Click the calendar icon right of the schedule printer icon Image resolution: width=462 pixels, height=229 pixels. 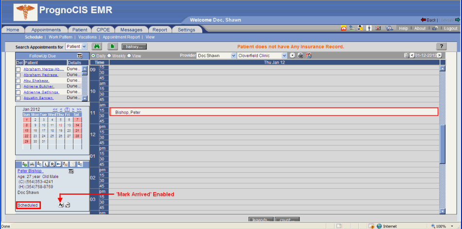pyautogui.click(x=309, y=55)
